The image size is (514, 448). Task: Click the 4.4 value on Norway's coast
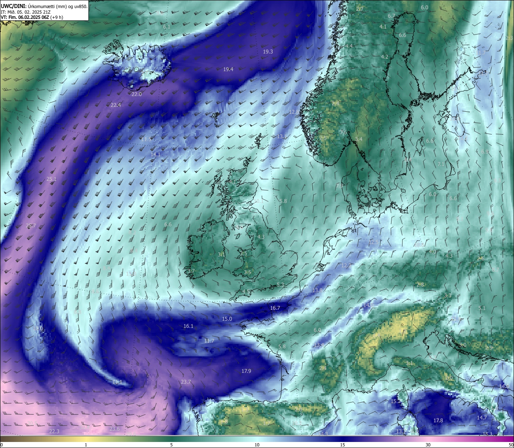point(349,46)
